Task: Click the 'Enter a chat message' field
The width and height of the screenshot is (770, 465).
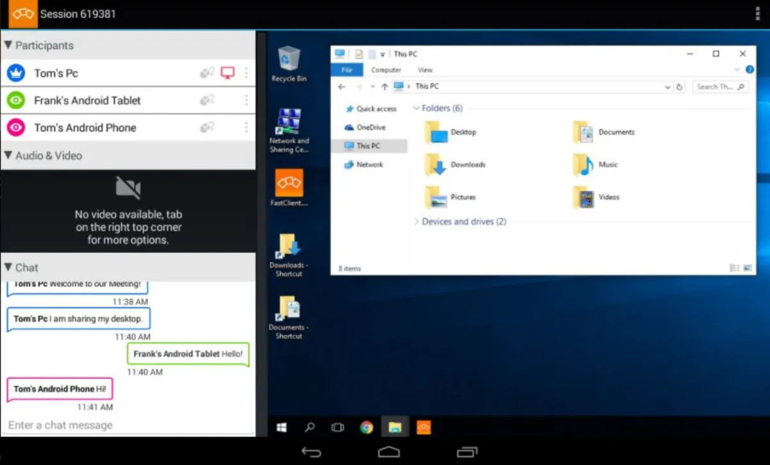Action: (128, 425)
